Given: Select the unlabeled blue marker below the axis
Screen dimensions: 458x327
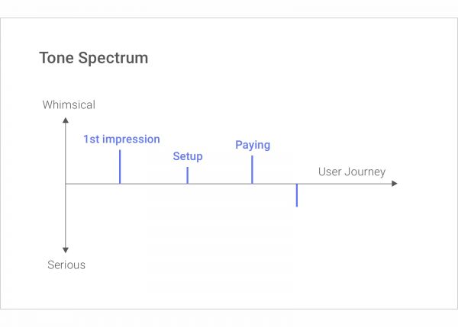Looking at the screenshot, I should [296, 195].
